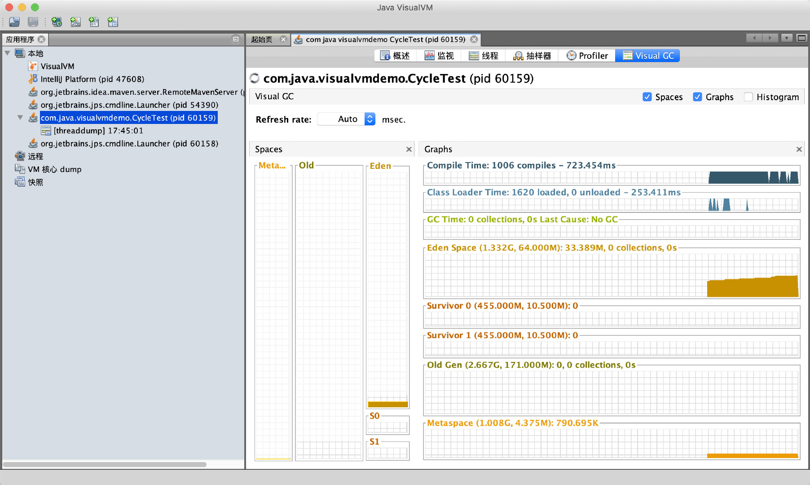Close the CycleTest (pid 60159) tab
810x485 pixels.
pos(474,39)
